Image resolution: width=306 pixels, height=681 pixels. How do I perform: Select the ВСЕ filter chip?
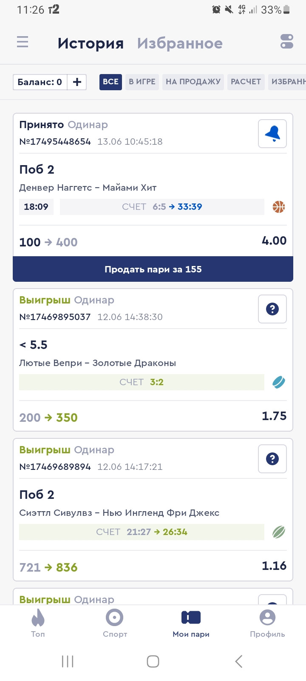click(110, 82)
